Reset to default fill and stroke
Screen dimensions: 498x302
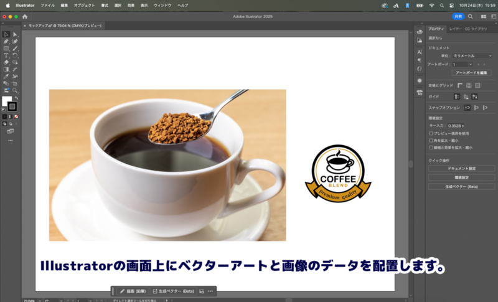click(4, 110)
